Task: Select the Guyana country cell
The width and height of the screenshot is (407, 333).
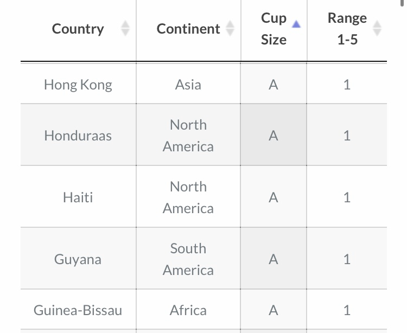Action: (x=78, y=259)
